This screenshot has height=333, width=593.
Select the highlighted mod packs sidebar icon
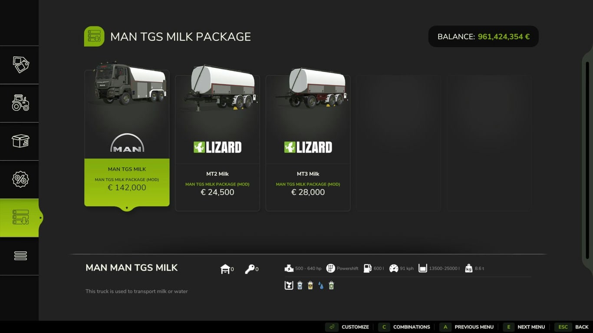(20, 217)
